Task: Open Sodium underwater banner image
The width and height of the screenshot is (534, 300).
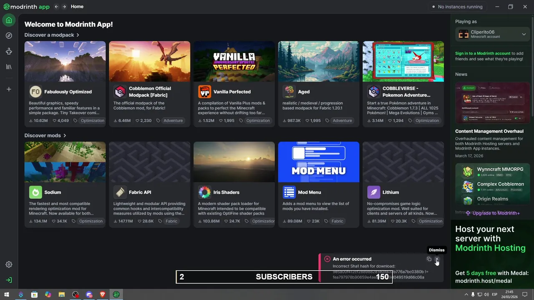Action: click(x=65, y=162)
